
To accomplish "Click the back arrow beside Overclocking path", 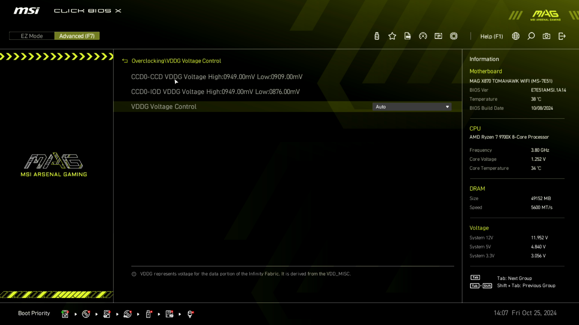I will tap(125, 61).
